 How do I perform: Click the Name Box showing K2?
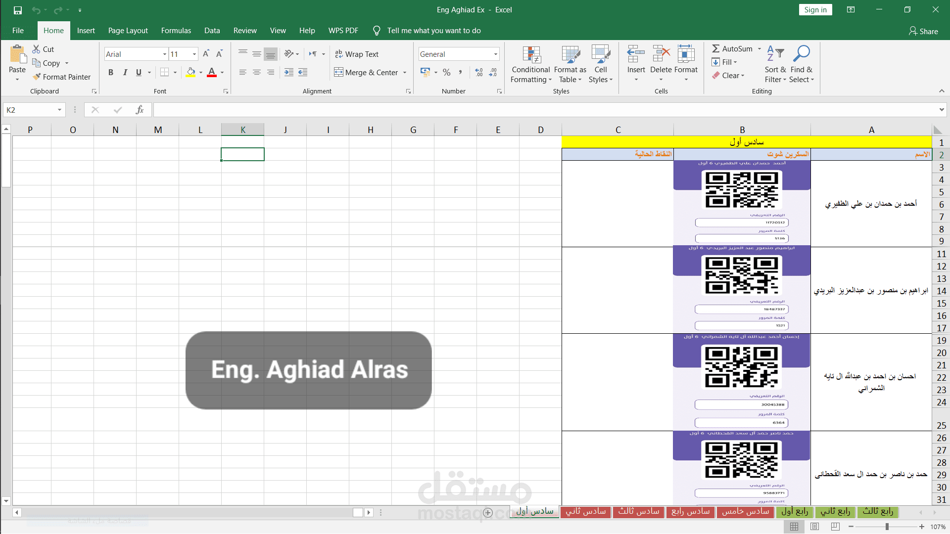point(31,110)
